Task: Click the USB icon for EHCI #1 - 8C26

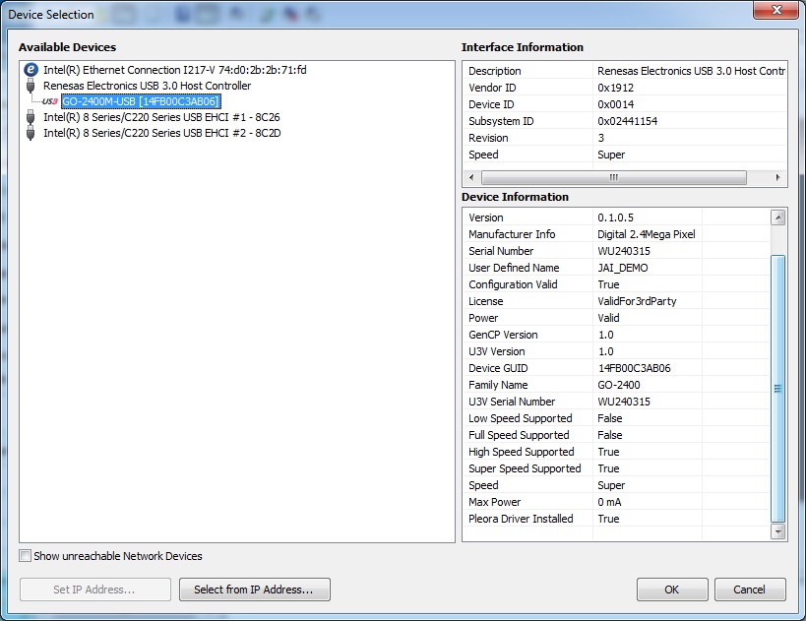Action: coord(31,118)
